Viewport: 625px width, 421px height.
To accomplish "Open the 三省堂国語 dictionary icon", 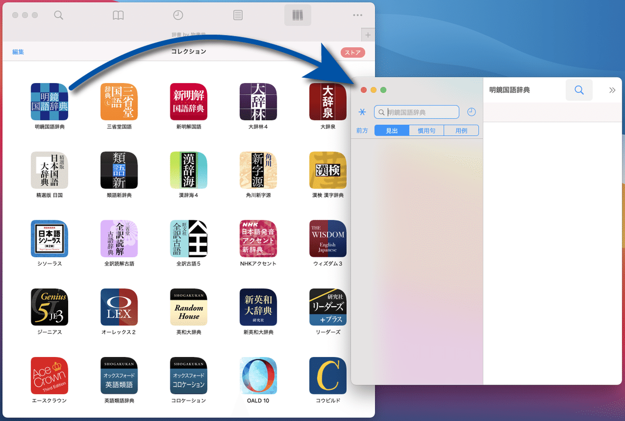I will coord(119,101).
